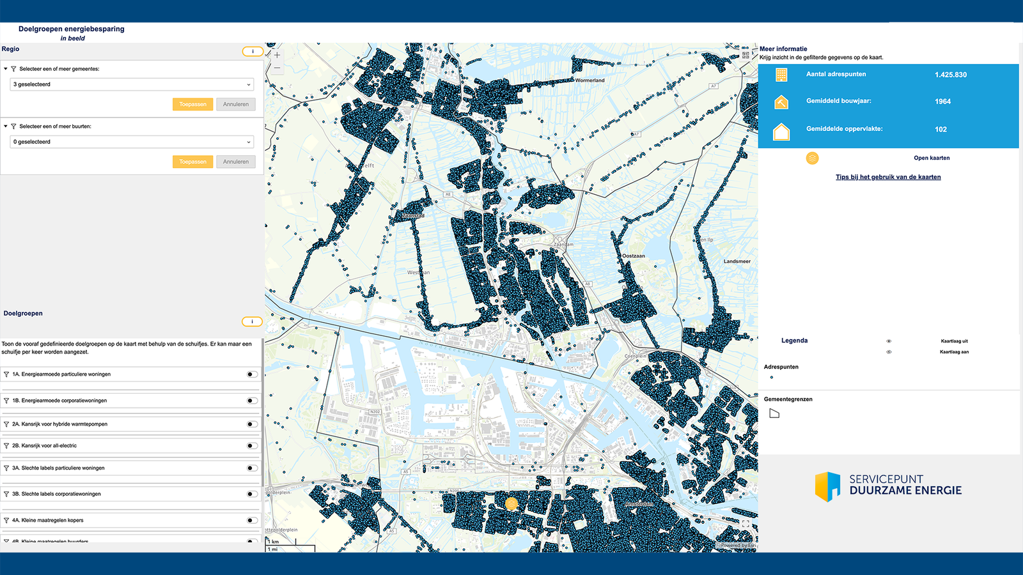
Task: Click the orange marker on the map
Action: pos(511,503)
